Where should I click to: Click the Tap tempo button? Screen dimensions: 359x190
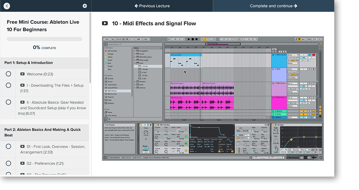[112, 39]
